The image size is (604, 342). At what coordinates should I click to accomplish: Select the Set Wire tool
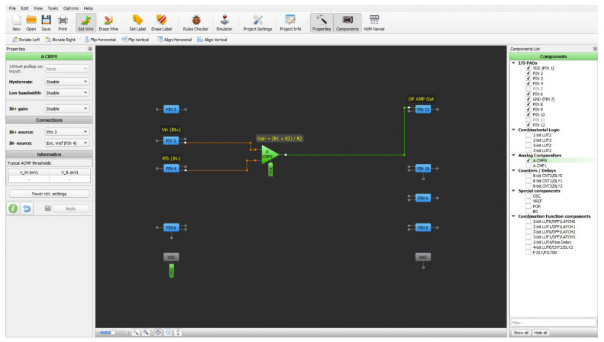click(x=86, y=22)
